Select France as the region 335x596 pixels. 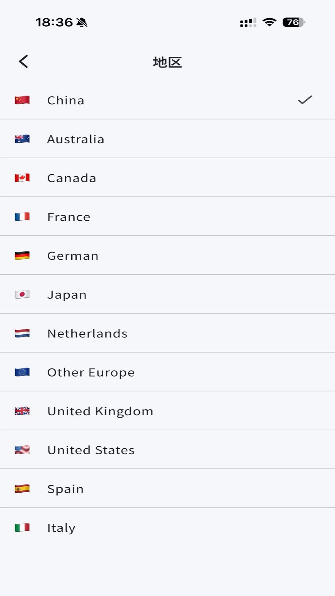tap(167, 216)
